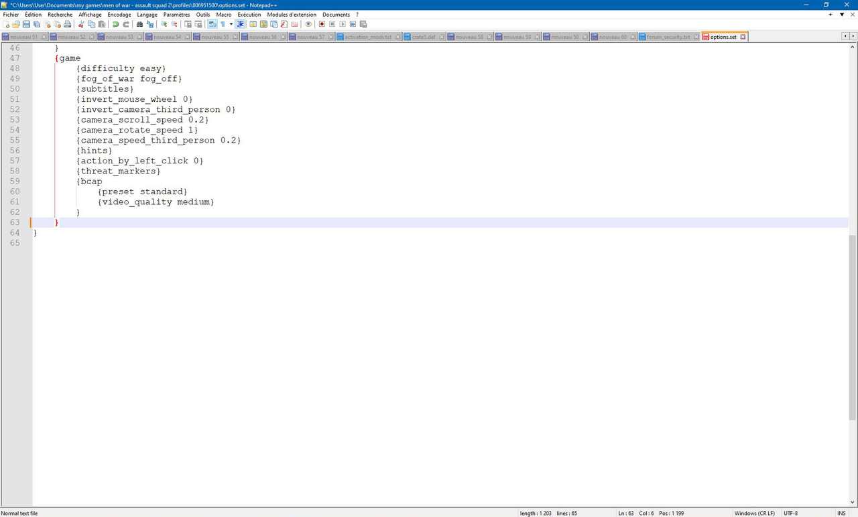Switch to the forum_security.txt tab
The image size is (858, 517).
[x=668, y=37]
